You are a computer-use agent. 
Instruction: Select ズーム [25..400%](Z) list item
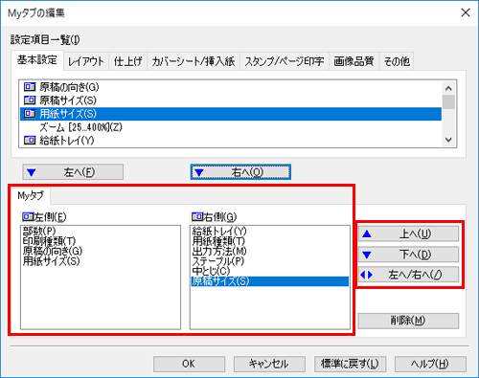pyautogui.click(x=231, y=127)
